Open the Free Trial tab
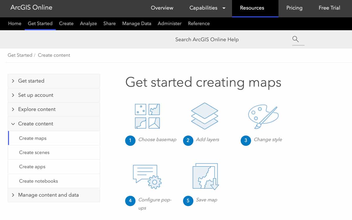This screenshot has width=352, height=220. pos(329,8)
